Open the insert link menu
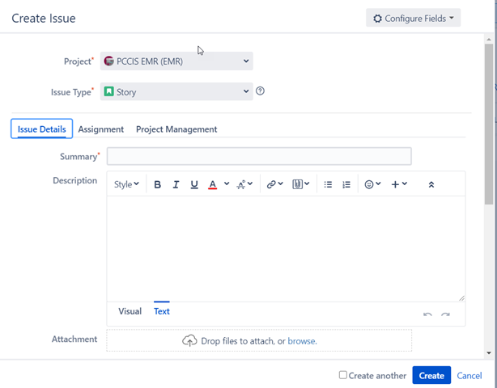This screenshot has height=388, width=497. pyautogui.click(x=274, y=184)
